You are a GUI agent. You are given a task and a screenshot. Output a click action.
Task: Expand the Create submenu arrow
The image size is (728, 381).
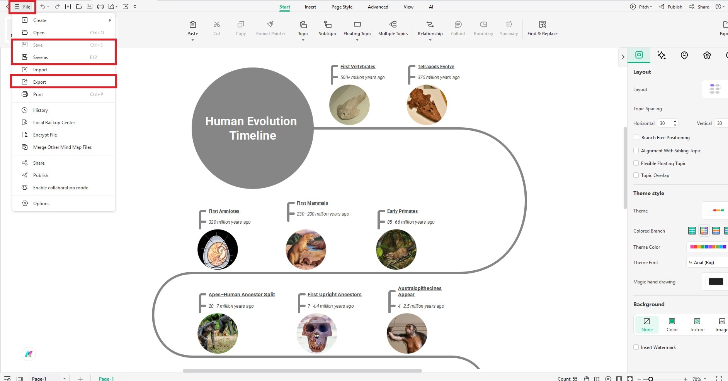click(110, 20)
